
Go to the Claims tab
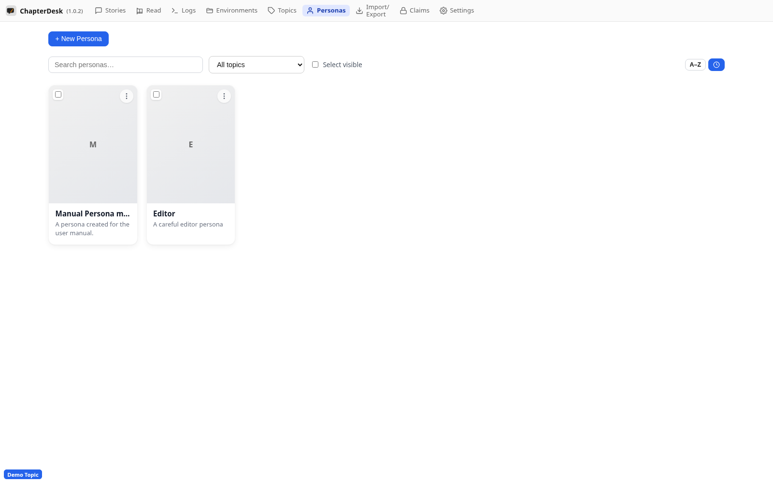pos(415,11)
